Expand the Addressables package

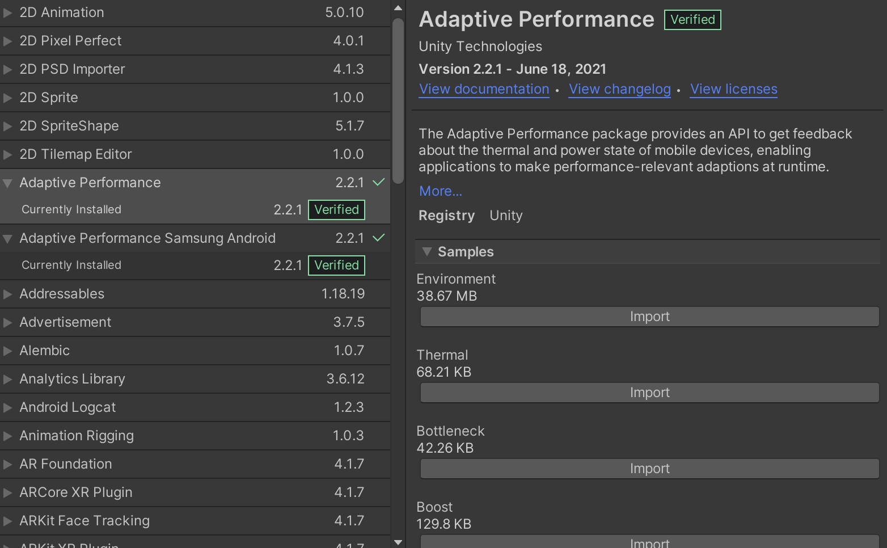pos(7,294)
